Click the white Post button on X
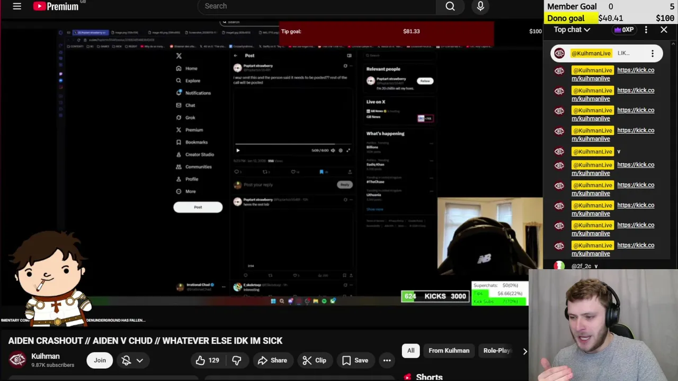The height and width of the screenshot is (381, 678). tap(198, 207)
